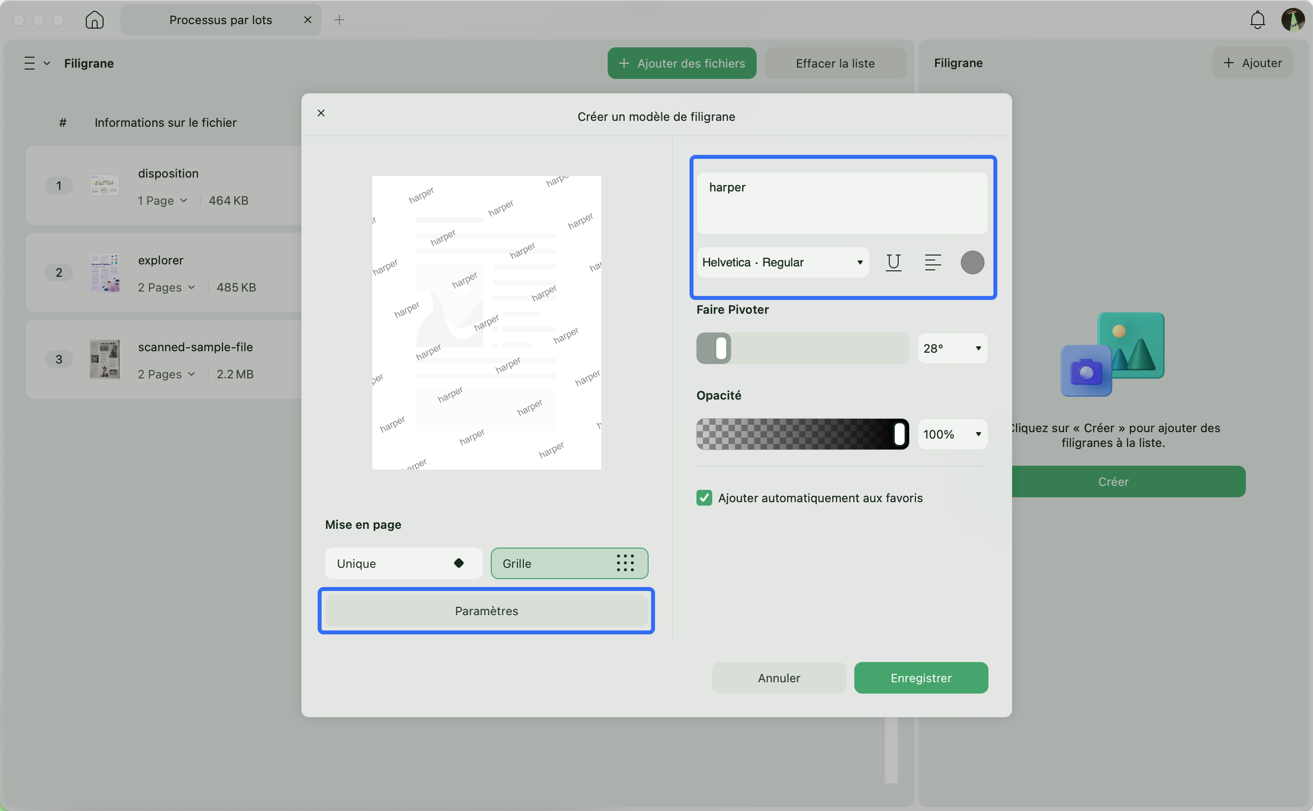Open the Filigrane tool list menu
Image resolution: width=1313 pixels, height=811 pixels.
tap(37, 63)
